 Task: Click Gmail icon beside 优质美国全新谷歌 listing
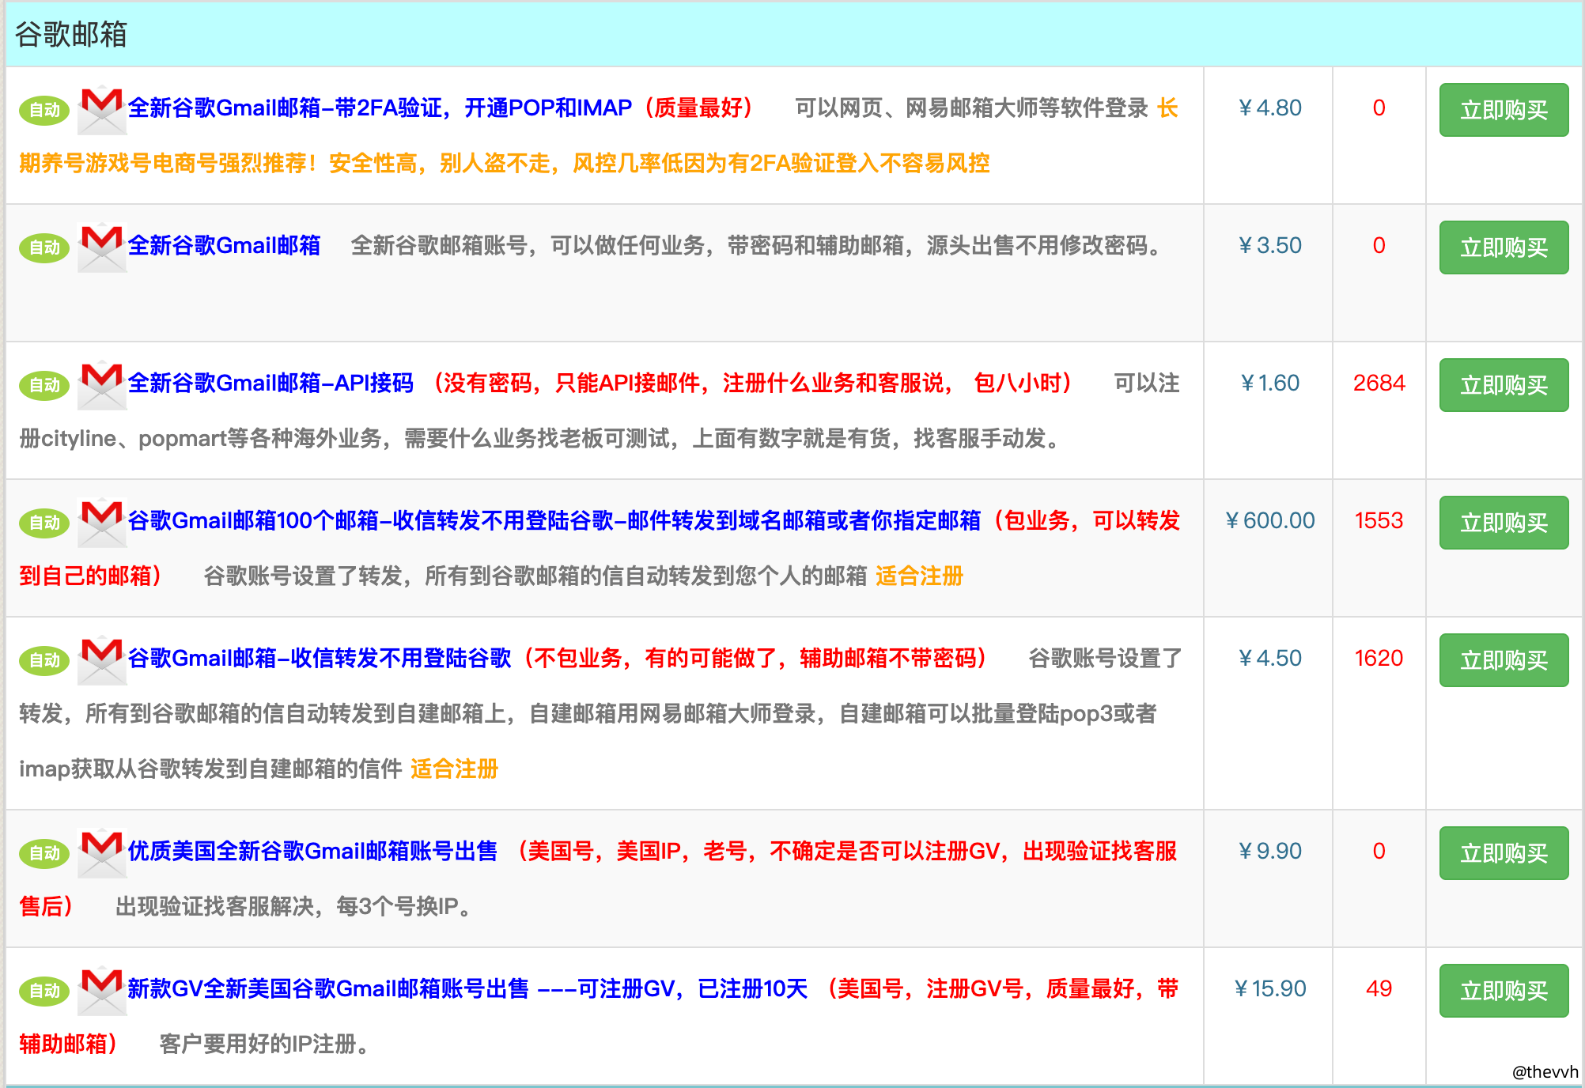[102, 853]
